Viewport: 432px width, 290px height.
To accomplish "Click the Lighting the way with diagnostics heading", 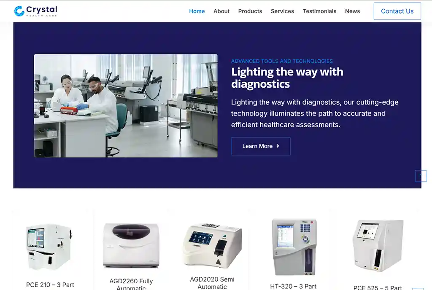I will click(287, 78).
